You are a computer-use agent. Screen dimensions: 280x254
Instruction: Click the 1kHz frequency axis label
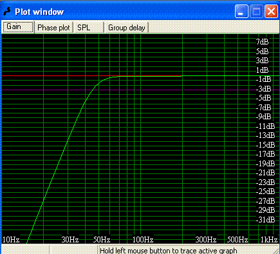[269, 239]
